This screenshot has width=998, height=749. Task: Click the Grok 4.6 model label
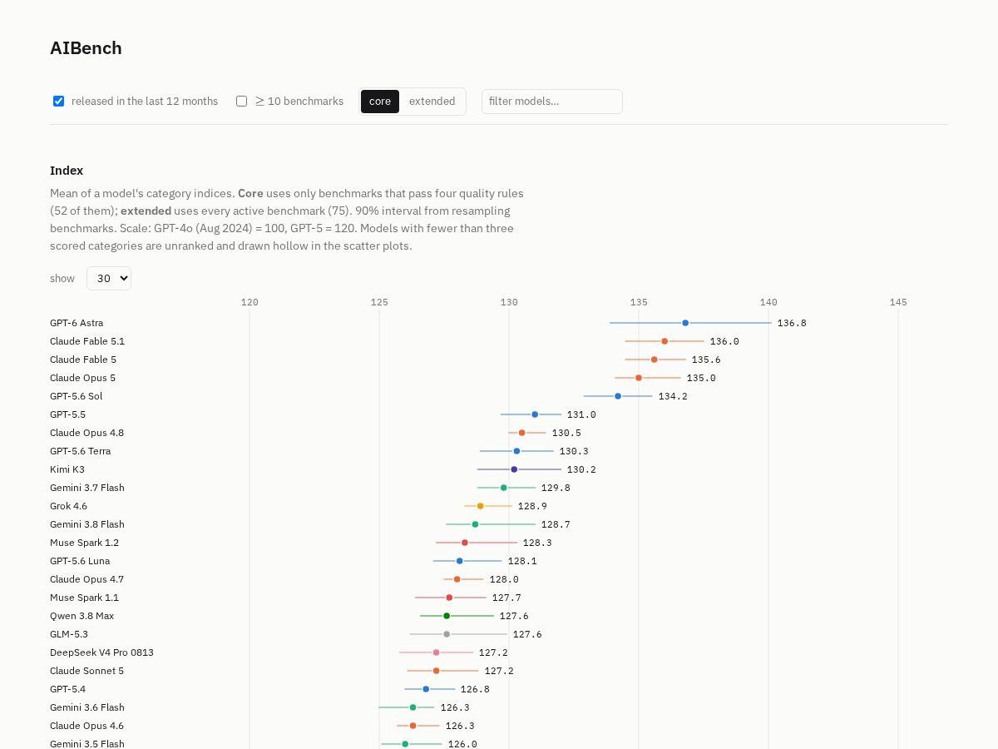[69, 506]
